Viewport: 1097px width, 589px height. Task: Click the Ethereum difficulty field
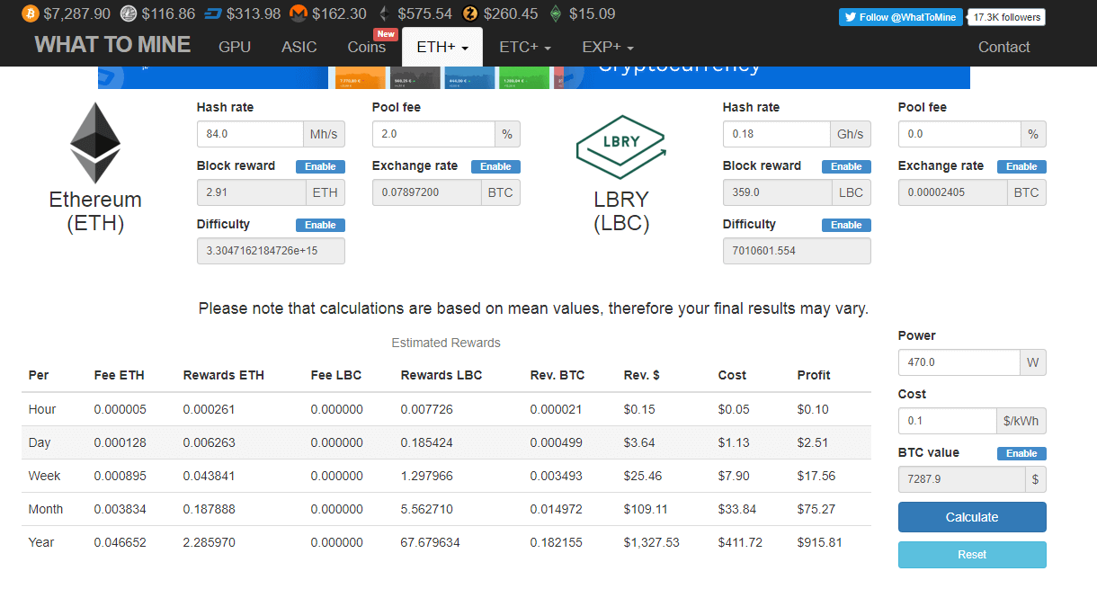[271, 251]
